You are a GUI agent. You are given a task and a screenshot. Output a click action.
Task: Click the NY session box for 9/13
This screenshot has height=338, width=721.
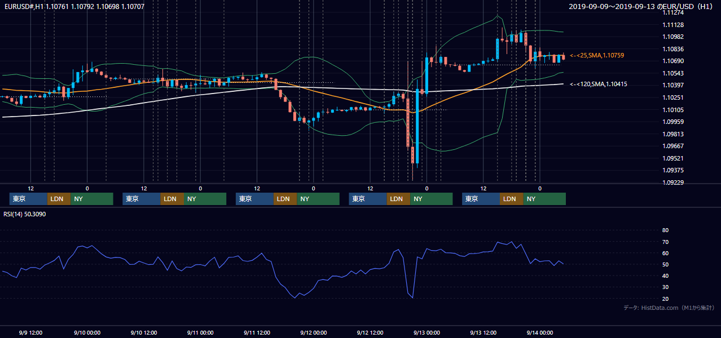click(544, 199)
